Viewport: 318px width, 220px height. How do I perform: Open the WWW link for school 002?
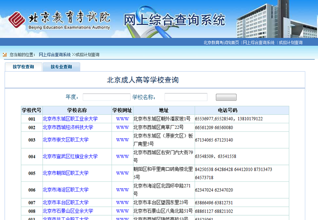[x=123, y=128]
